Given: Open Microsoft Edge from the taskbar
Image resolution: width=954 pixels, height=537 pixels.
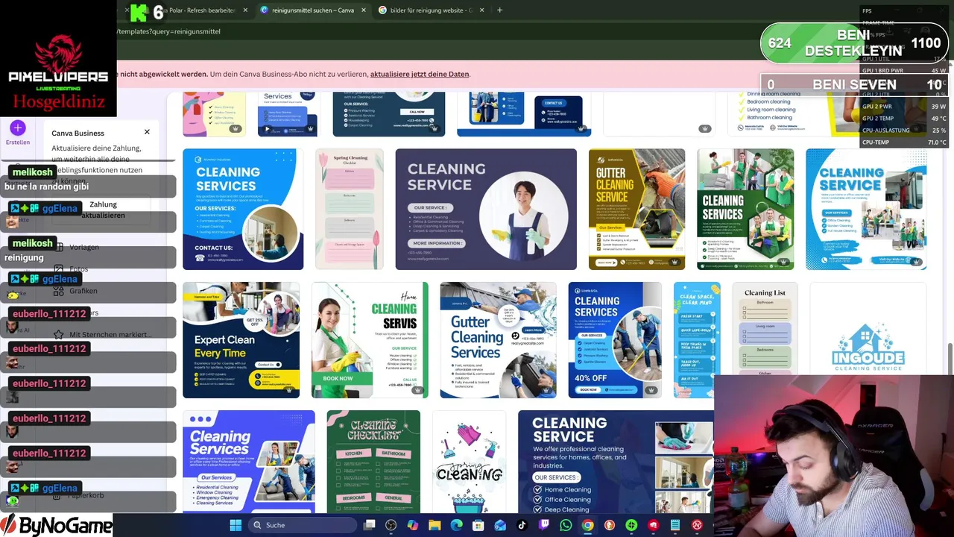Looking at the screenshot, I should (456, 525).
